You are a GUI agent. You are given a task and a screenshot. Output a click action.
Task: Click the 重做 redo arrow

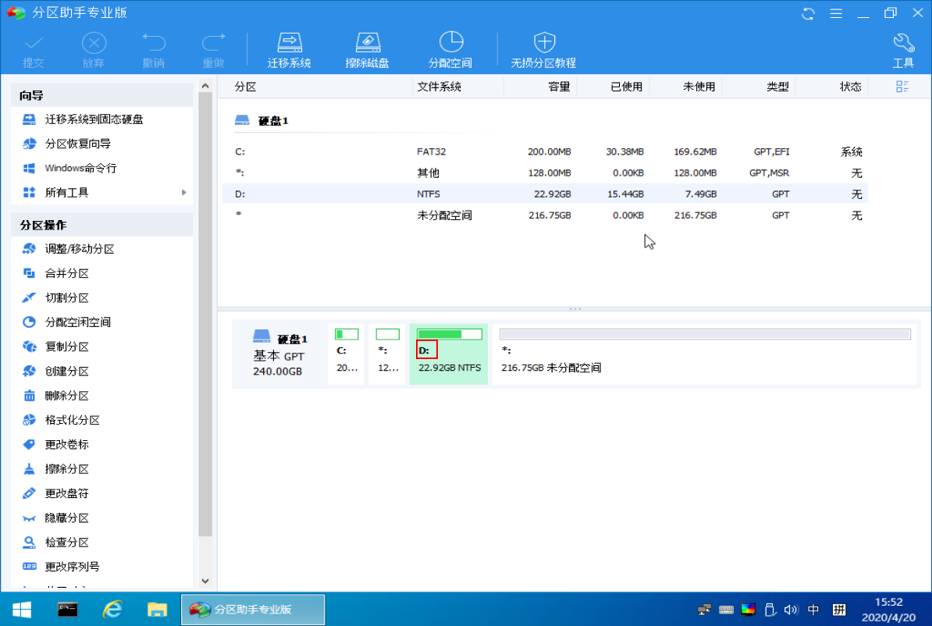213,50
